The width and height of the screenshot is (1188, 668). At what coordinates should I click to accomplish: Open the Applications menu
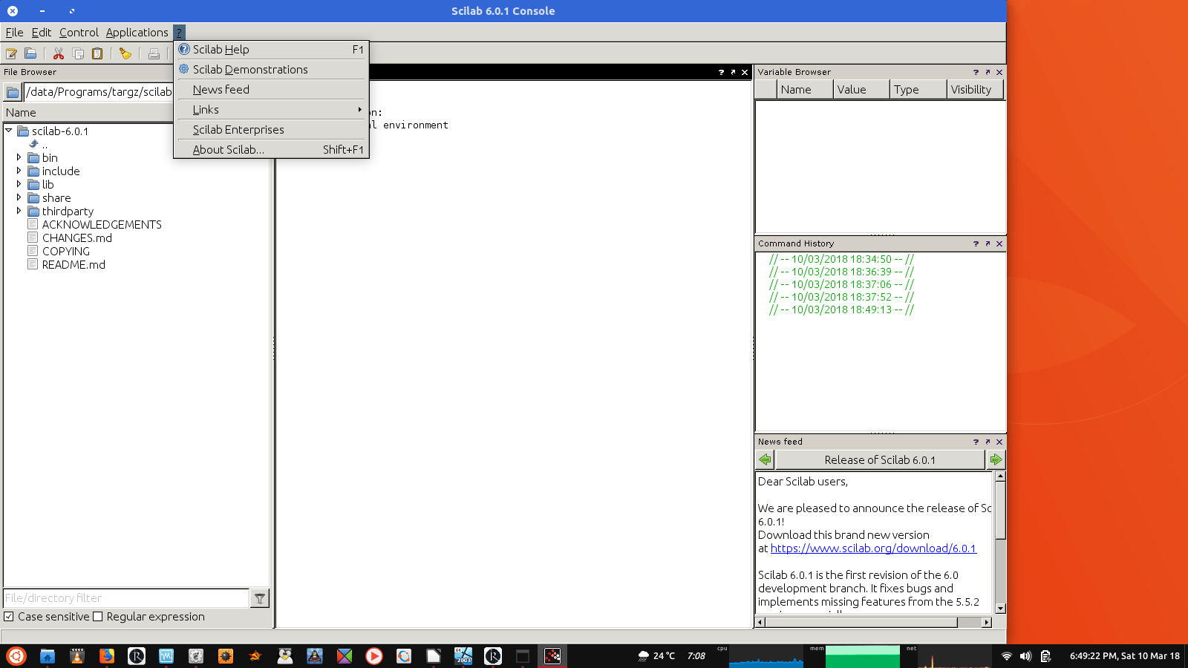tap(137, 33)
